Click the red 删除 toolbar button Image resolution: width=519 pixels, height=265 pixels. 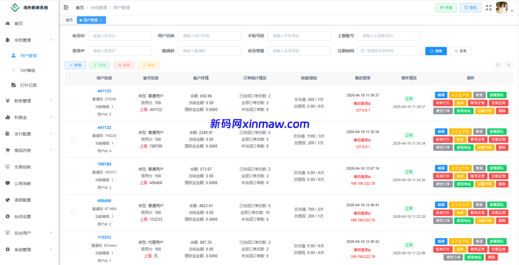(124, 65)
